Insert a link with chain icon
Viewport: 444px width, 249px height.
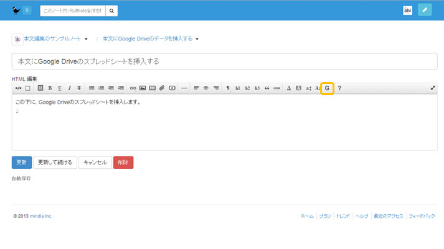point(133,88)
